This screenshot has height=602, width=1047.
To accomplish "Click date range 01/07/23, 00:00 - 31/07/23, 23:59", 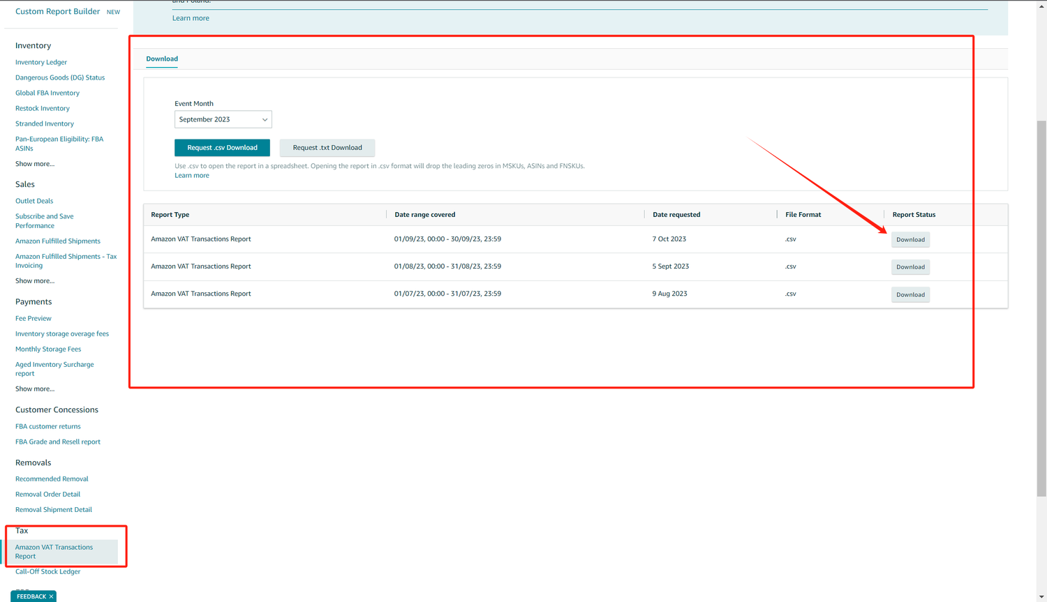I will pos(447,294).
